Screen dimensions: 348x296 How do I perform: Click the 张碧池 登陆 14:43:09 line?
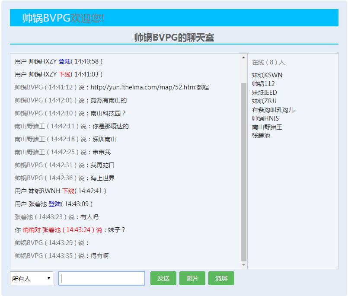coord(54,204)
